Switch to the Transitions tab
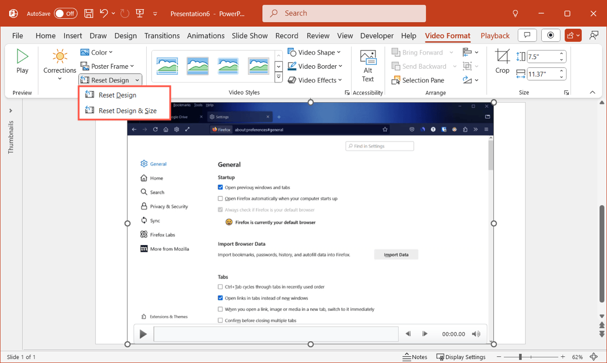 coord(162,35)
